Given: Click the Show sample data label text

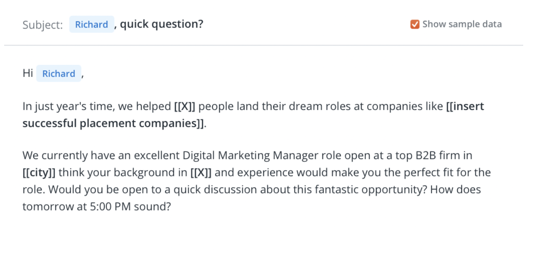Looking at the screenshot, I should [x=462, y=24].
